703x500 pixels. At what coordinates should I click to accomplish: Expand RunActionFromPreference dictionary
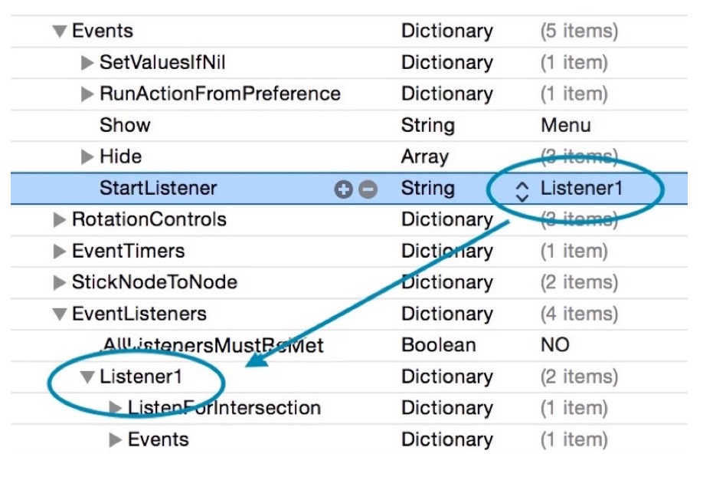click(87, 94)
